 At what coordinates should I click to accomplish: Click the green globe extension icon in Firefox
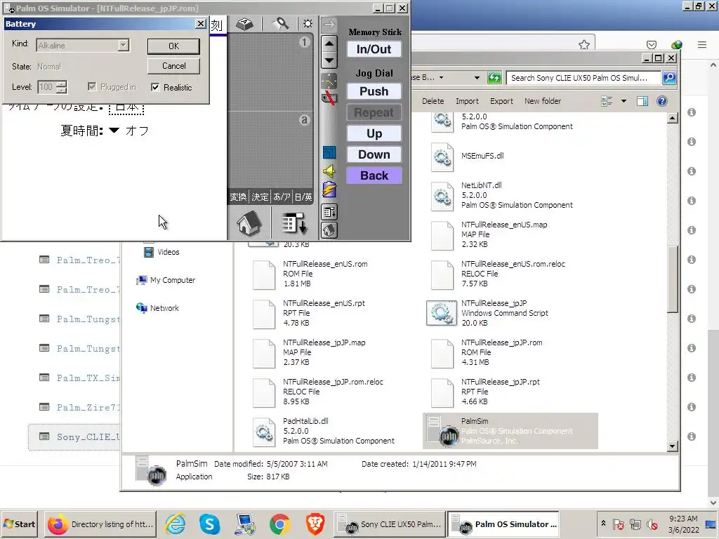point(676,44)
